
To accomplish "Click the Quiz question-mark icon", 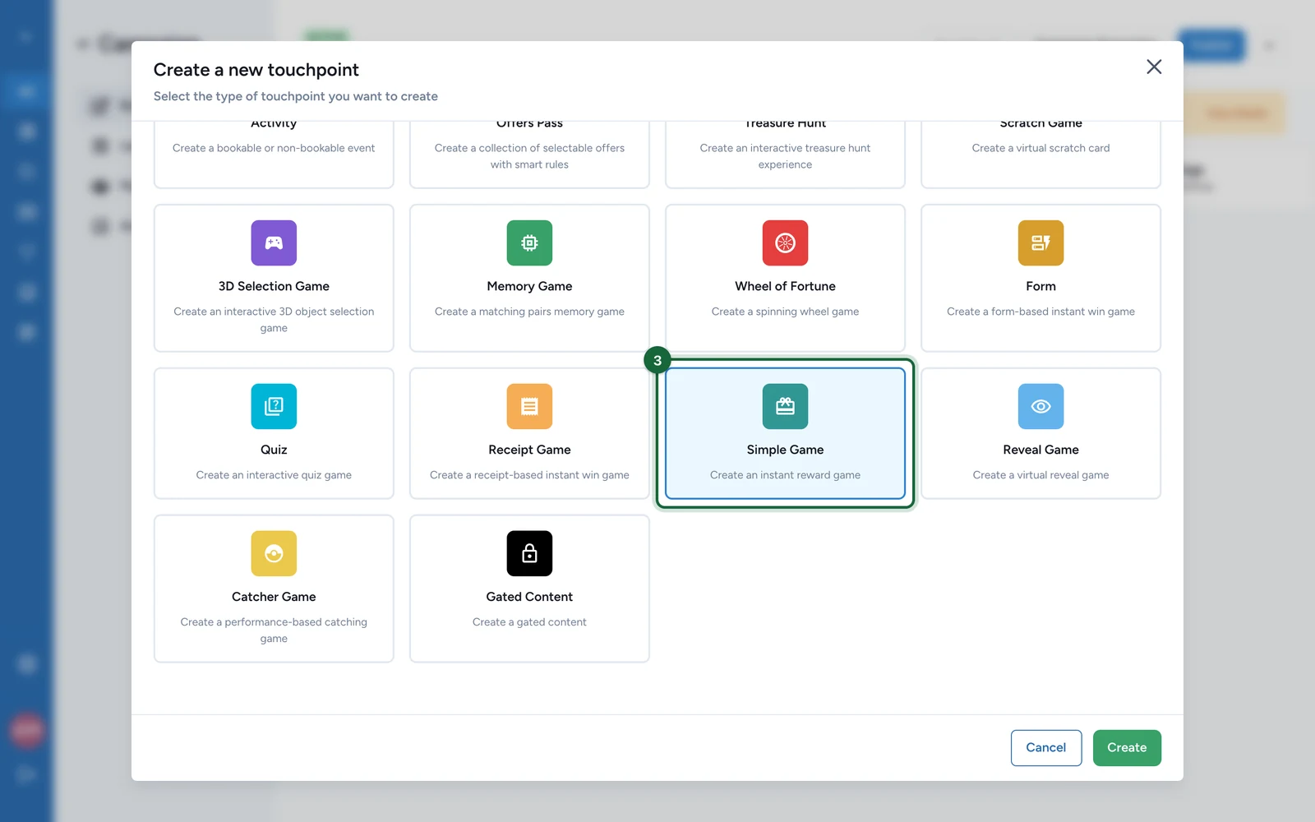I will [x=274, y=406].
